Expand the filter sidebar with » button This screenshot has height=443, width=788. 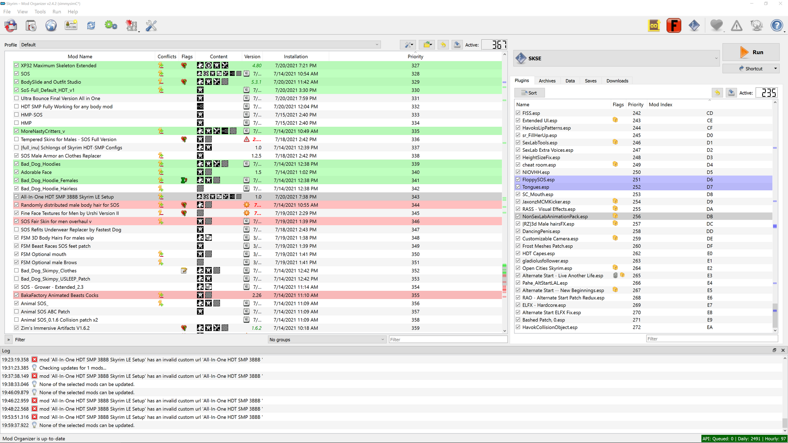tap(8, 340)
